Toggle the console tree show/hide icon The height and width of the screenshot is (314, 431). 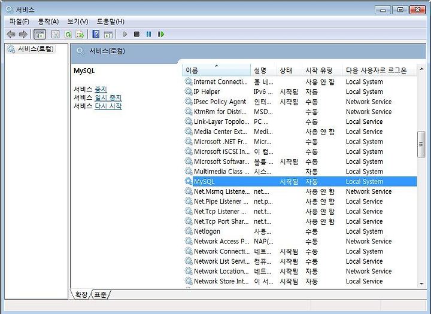click(x=40, y=34)
